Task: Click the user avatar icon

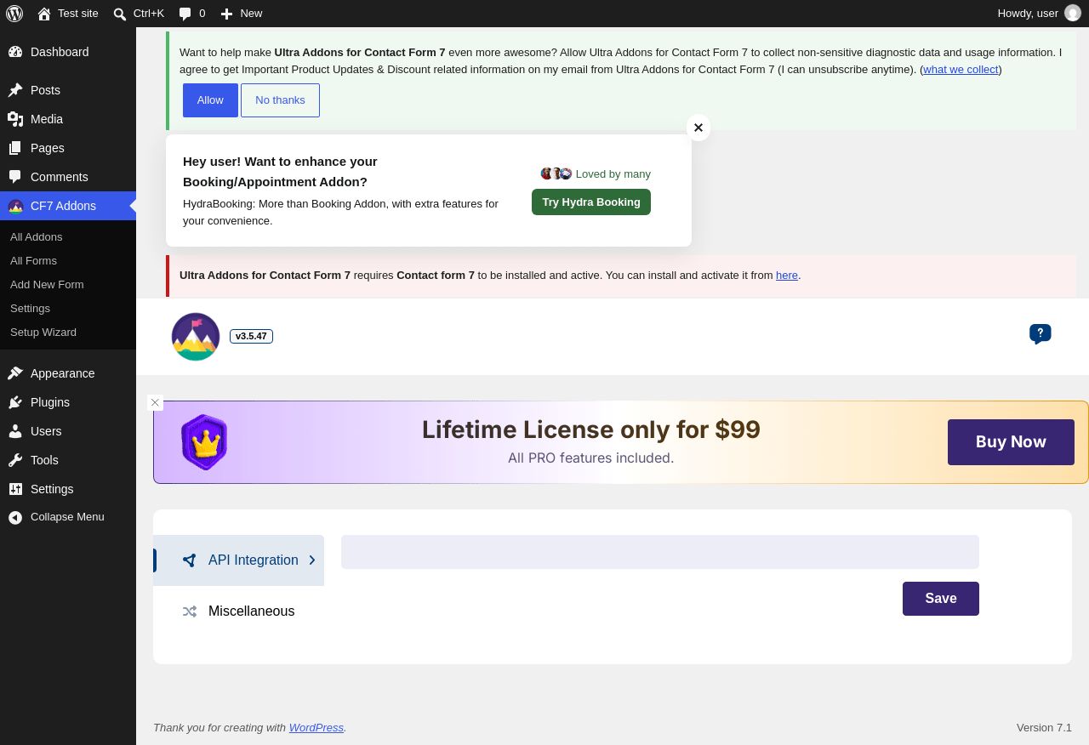Action: coord(1073,14)
